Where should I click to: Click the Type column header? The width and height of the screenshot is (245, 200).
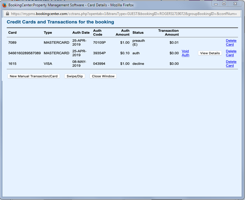(x=48, y=33)
